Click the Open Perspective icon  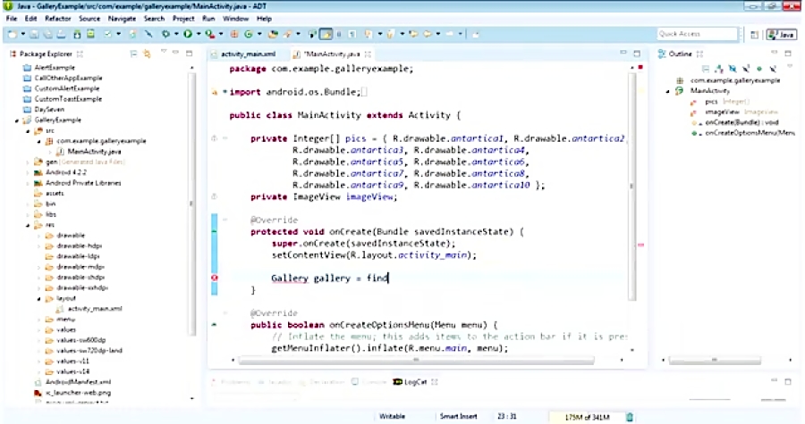click(755, 34)
